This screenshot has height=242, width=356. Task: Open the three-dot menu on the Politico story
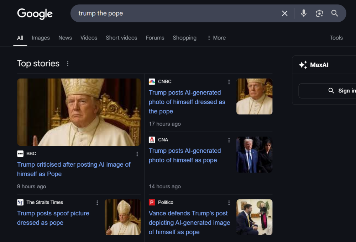(229, 202)
